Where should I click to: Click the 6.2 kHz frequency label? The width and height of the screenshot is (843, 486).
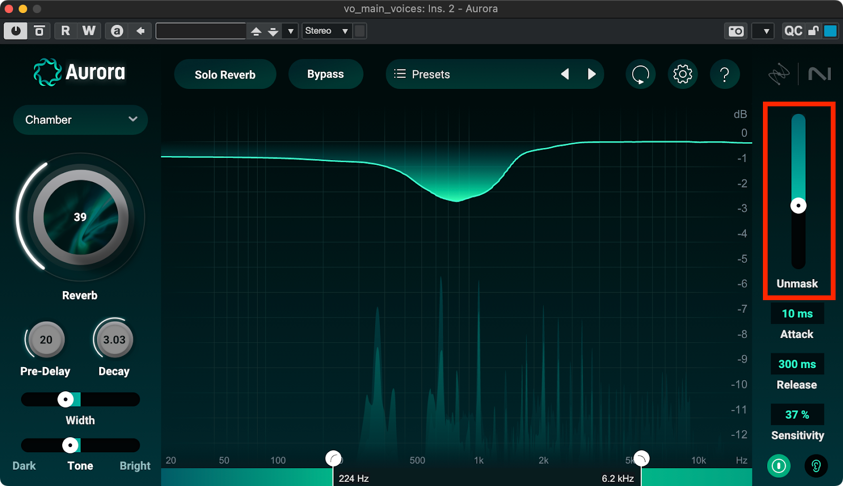pyautogui.click(x=617, y=479)
